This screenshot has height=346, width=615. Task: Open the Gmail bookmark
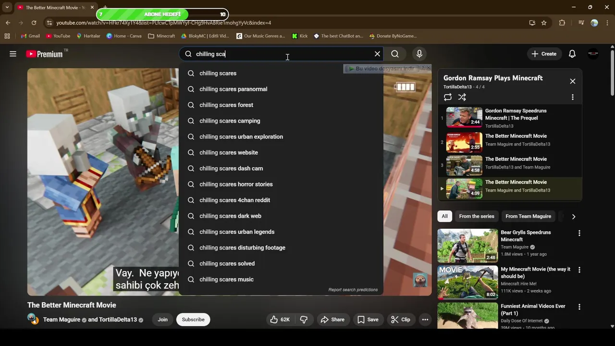click(30, 36)
